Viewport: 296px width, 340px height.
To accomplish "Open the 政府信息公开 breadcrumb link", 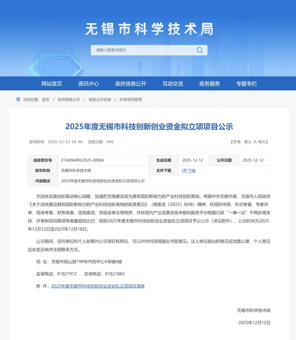I will click(x=69, y=100).
